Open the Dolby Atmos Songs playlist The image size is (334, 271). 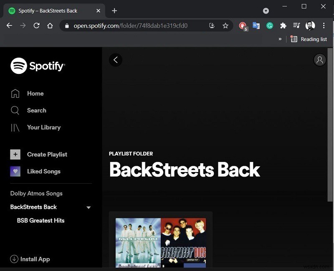[x=36, y=193]
